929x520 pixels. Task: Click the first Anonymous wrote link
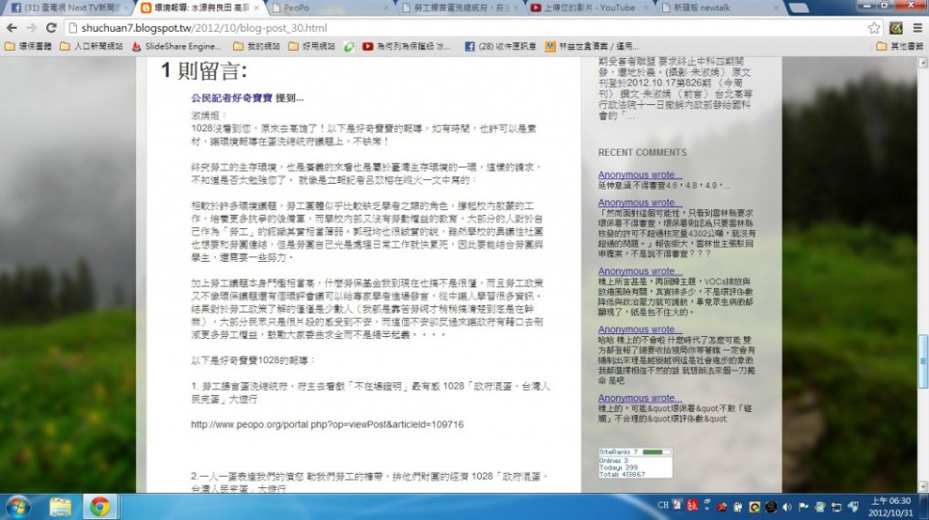point(637,175)
